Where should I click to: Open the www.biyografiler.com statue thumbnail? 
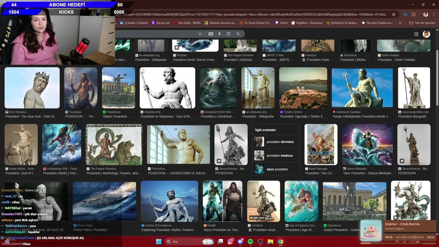(x=414, y=88)
